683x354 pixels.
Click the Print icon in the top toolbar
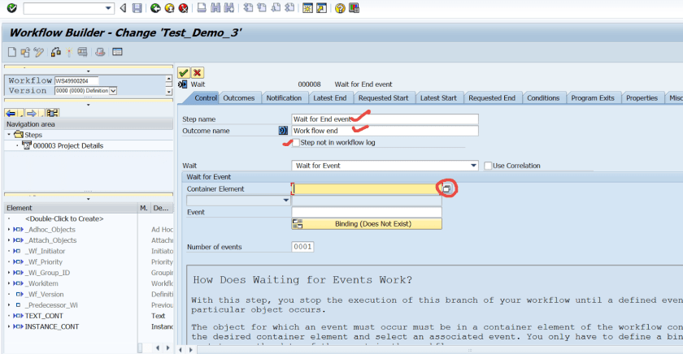[x=202, y=8]
